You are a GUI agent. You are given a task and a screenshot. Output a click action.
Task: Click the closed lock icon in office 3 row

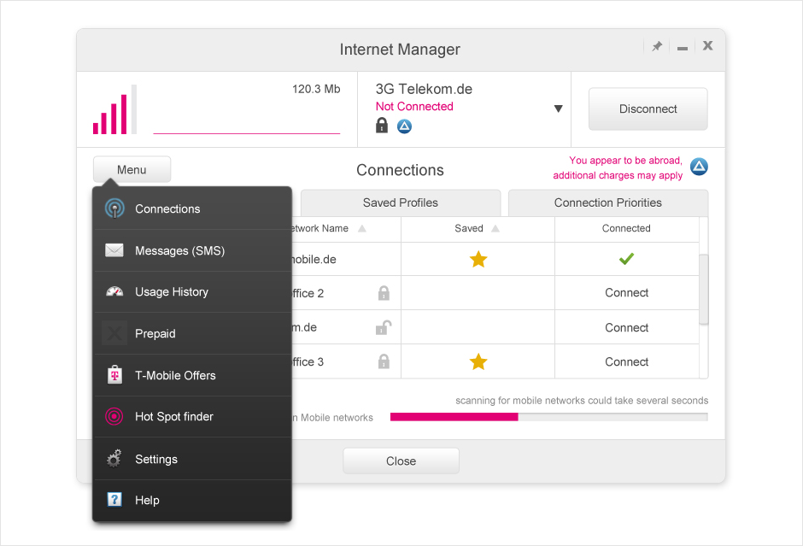click(x=384, y=361)
